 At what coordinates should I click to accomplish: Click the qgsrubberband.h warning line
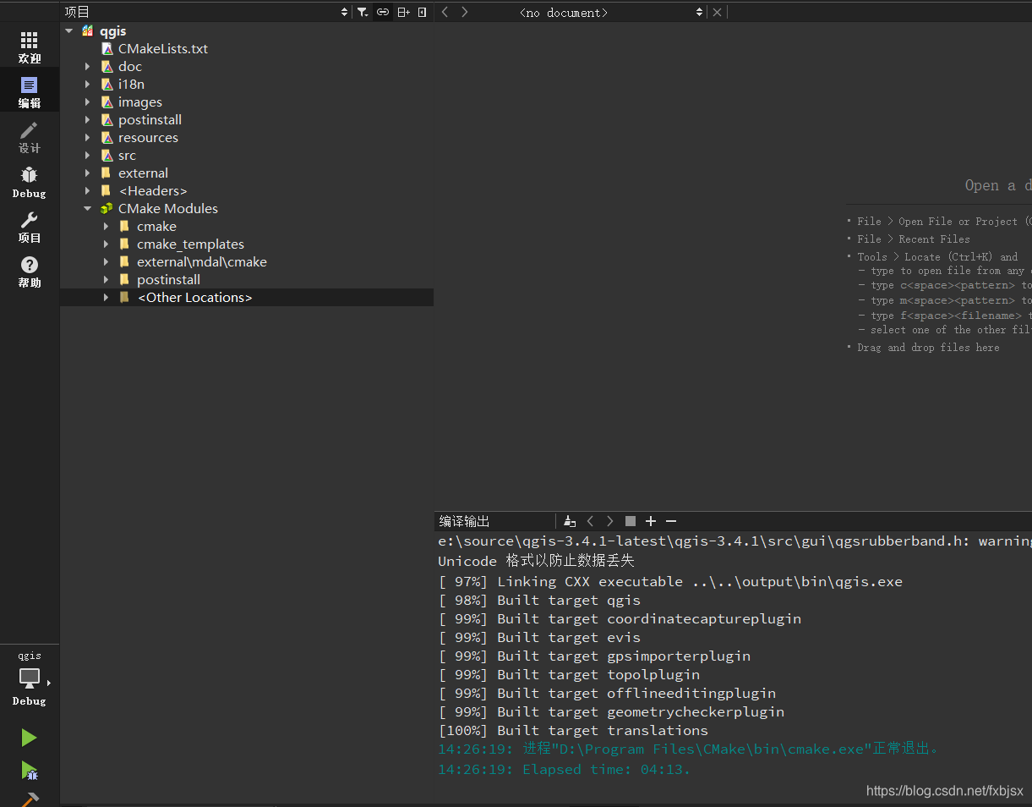(734, 541)
